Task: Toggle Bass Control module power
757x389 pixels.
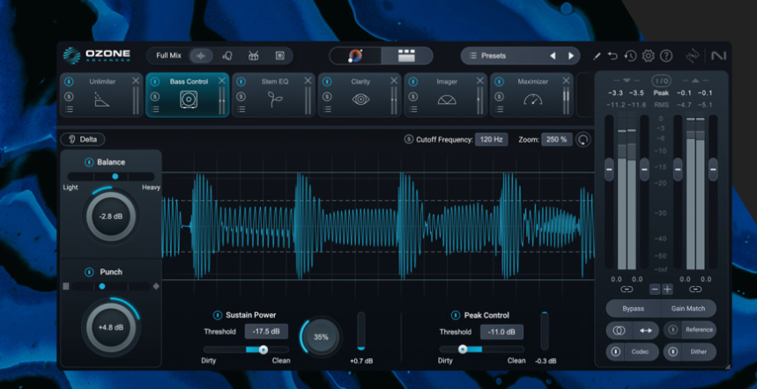Action: pos(155,82)
